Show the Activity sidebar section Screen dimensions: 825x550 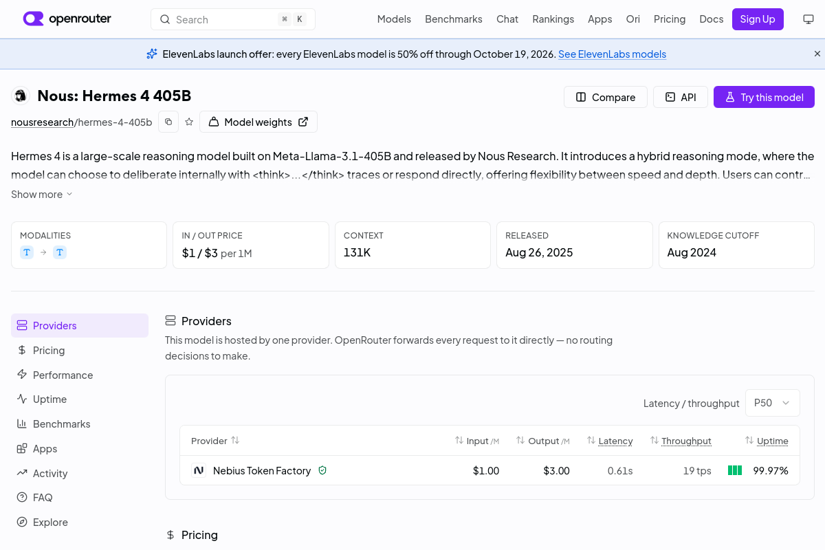point(80,474)
